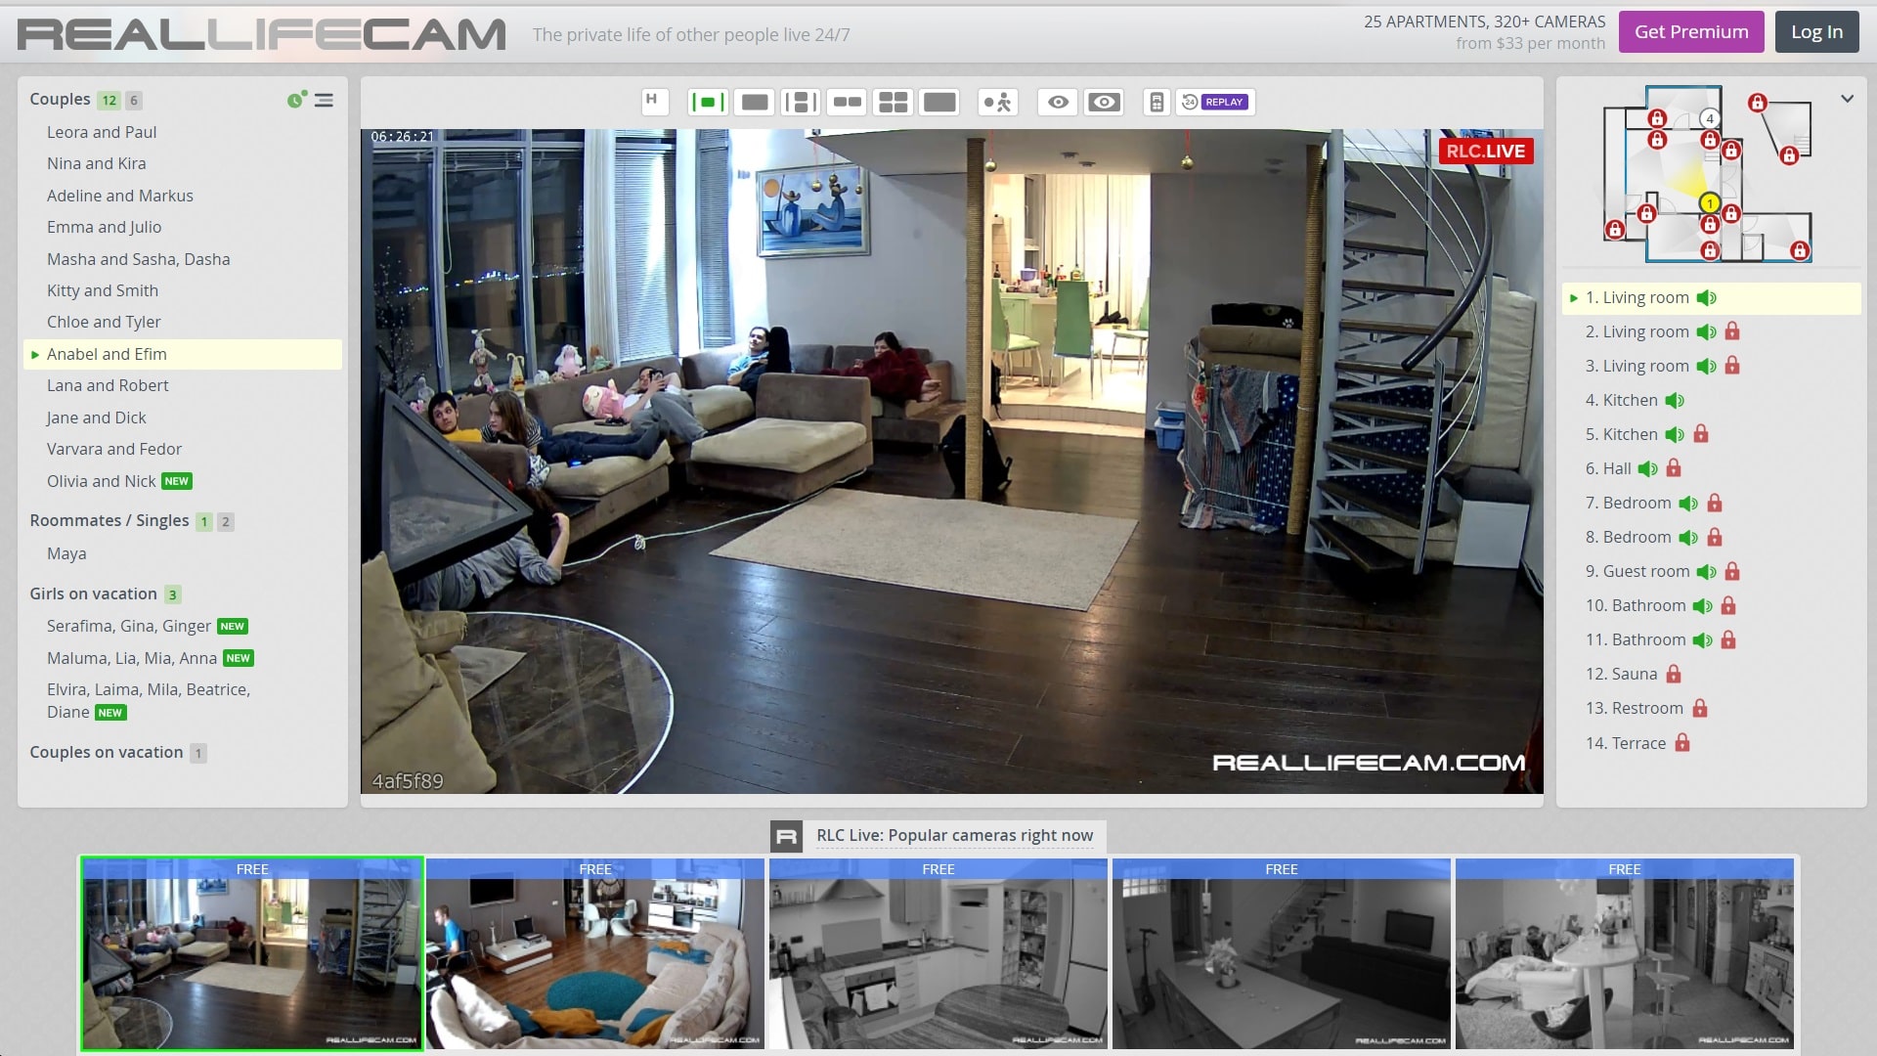
Task: Select the four-grid multi-camera layout icon
Action: [x=893, y=102]
